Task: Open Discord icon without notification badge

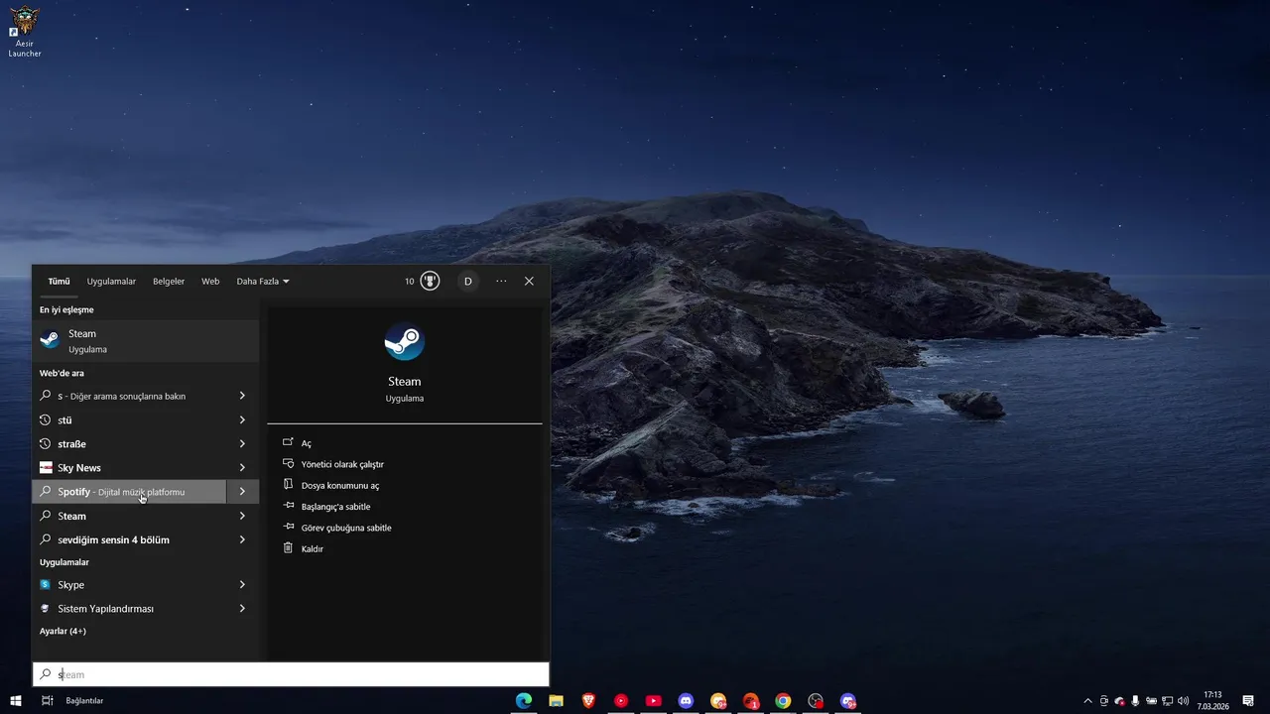Action: (x=686, y=701)
